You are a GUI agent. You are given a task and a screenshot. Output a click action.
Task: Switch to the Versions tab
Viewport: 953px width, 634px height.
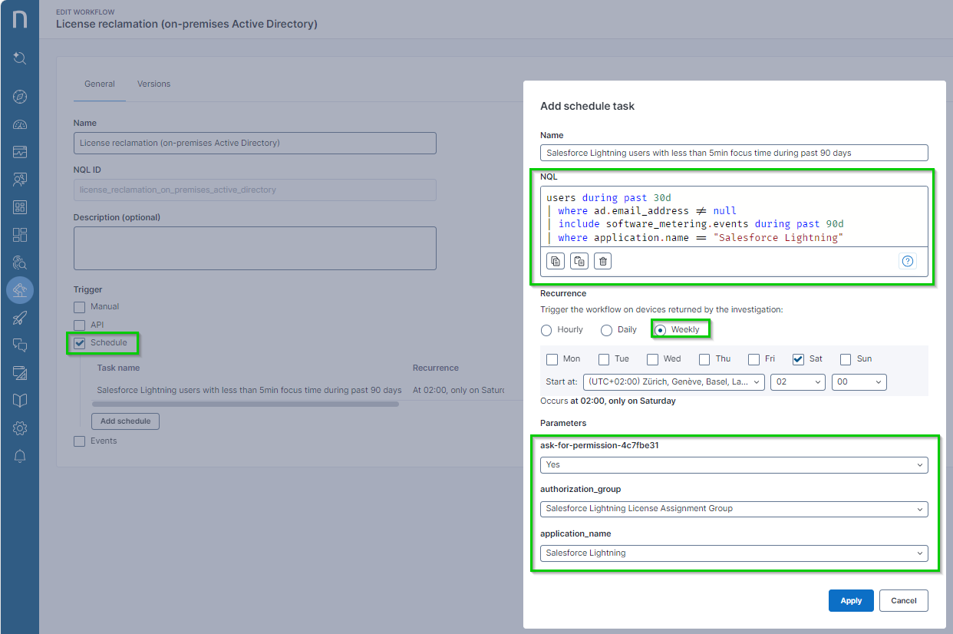[x=153, y=84]
